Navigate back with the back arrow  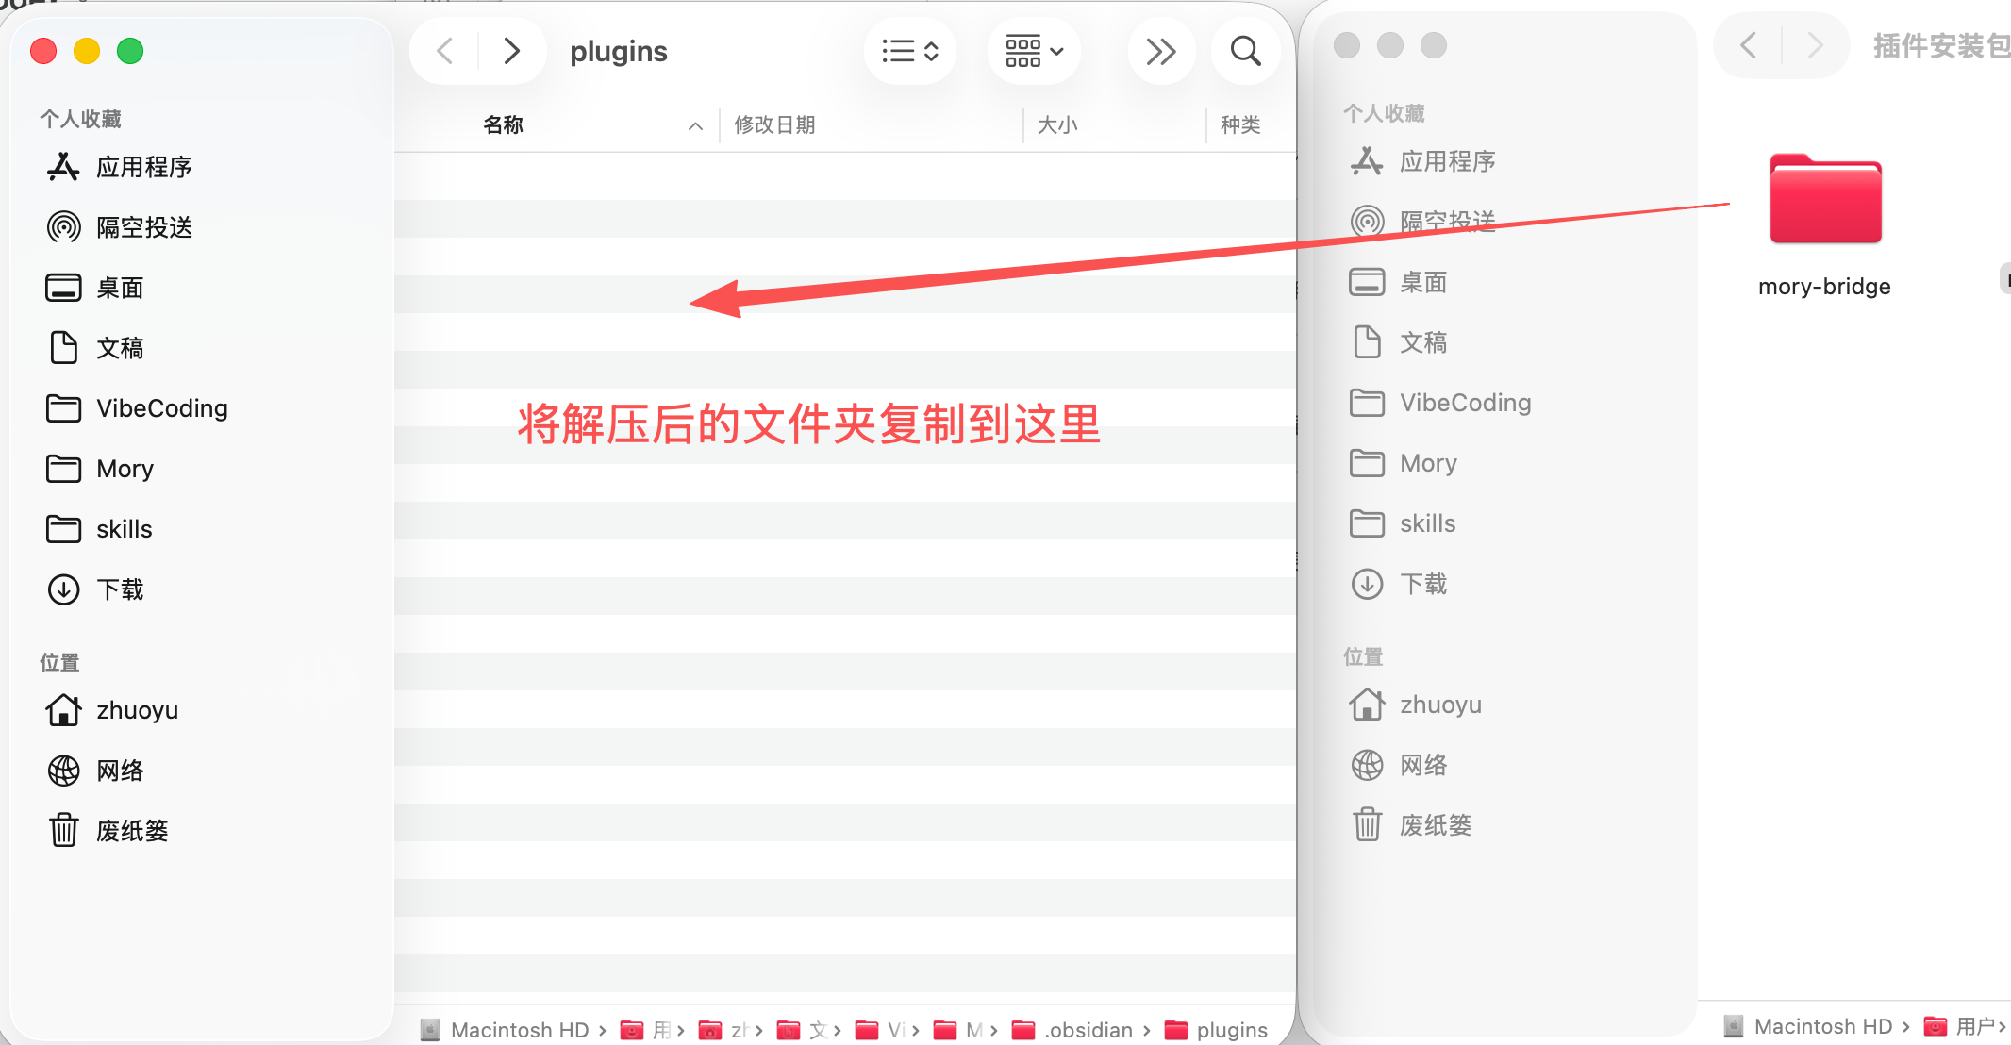444,51
